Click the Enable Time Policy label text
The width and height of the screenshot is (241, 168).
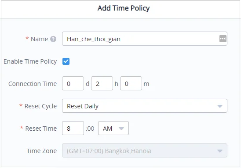(30, 61)
